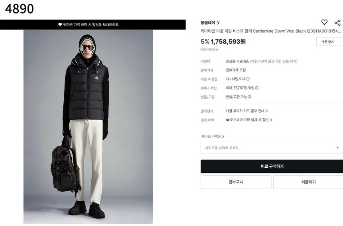Image resolution: width=343 pixels, height=226 pixels.
Task: Click 셔플하기 button
Action: click(x=308, y=182)
